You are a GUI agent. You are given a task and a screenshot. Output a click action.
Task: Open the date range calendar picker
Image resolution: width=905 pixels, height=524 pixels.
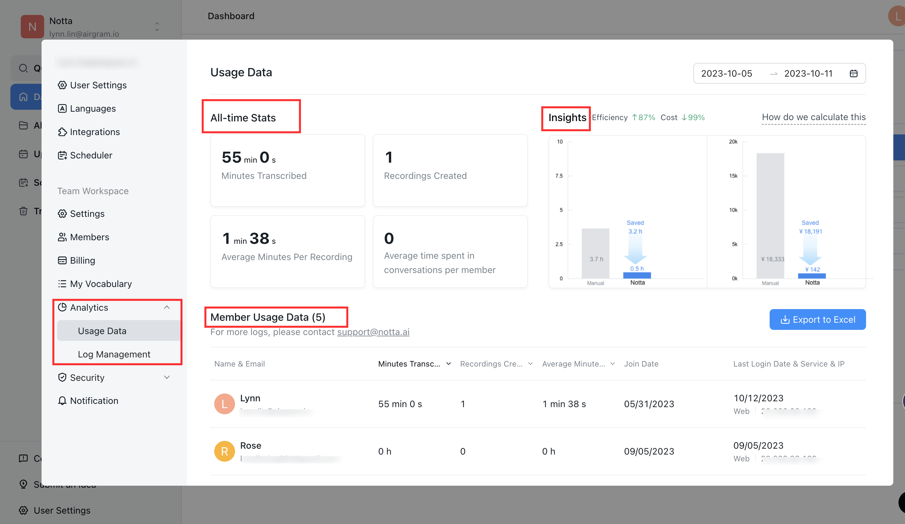(x=854, y=73)
